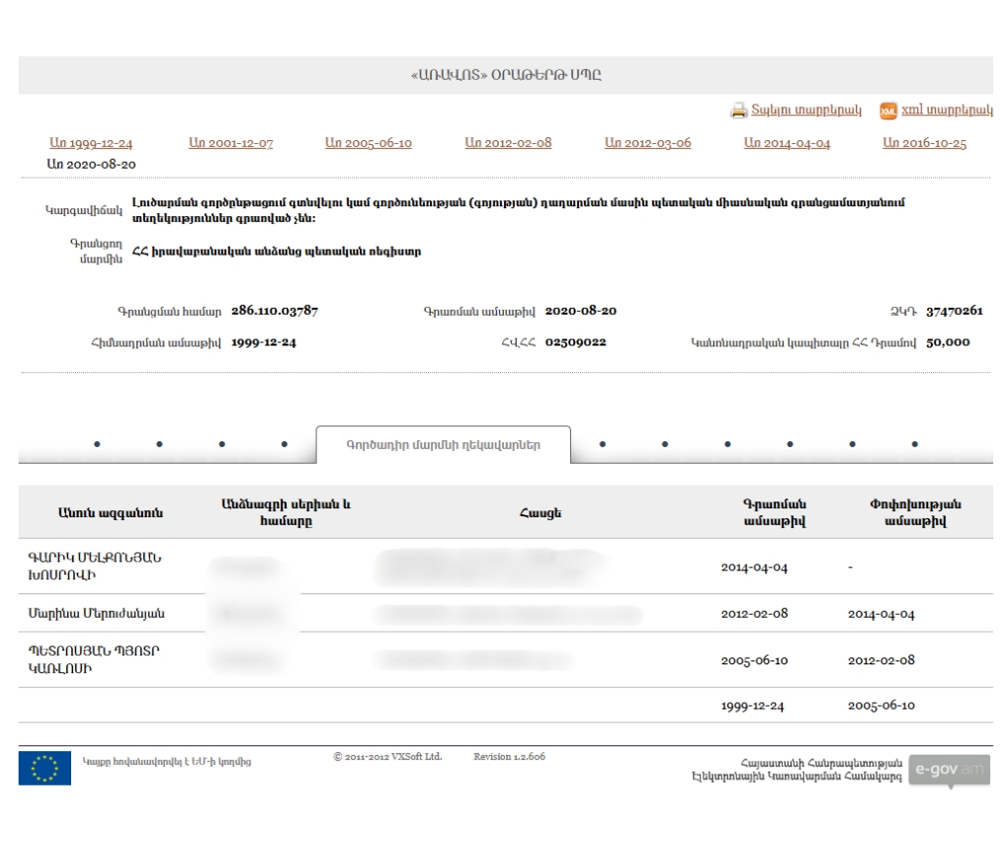The height and width of the screenshot is (847, 1003).
Task: Open the Առ 2012-03-06 version link
Action: pyautogui.click(x=647, y=143)
